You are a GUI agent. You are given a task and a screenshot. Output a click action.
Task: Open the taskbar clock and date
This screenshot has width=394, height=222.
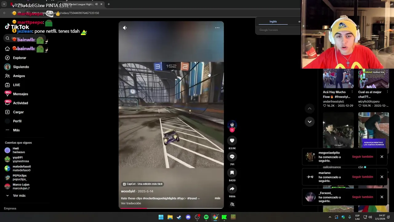coord(382,217)
